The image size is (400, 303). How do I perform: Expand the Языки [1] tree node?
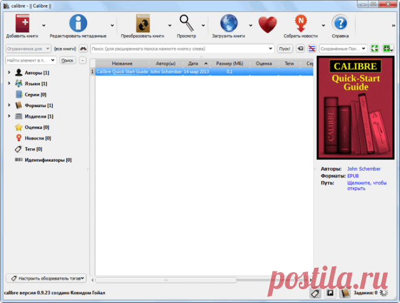(x=9, y=84)
